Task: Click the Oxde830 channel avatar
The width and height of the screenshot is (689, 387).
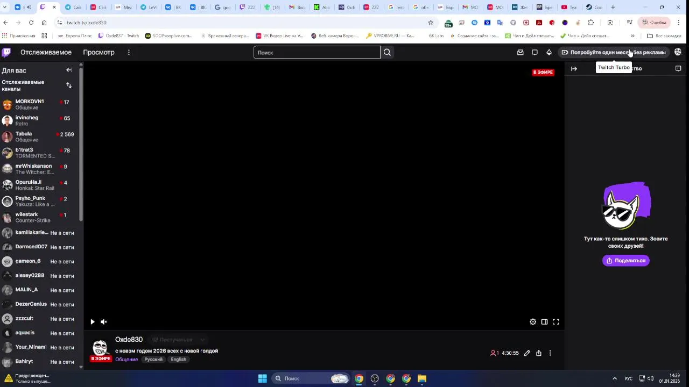Action: (x=100, y=348)
